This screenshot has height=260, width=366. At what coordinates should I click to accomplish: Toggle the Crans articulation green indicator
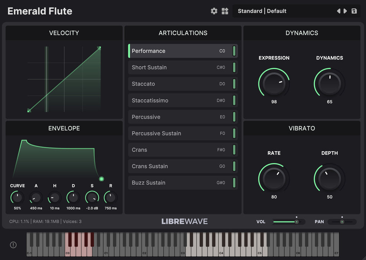(x=234, y=150)
